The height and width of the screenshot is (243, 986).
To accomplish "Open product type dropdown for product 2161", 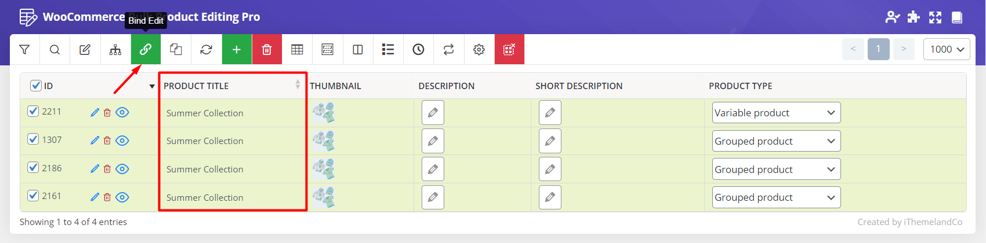I will 776,197.
